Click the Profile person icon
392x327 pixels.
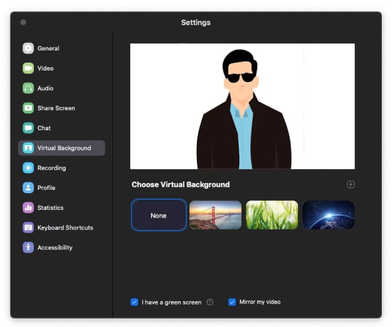(x=28, y=188)
